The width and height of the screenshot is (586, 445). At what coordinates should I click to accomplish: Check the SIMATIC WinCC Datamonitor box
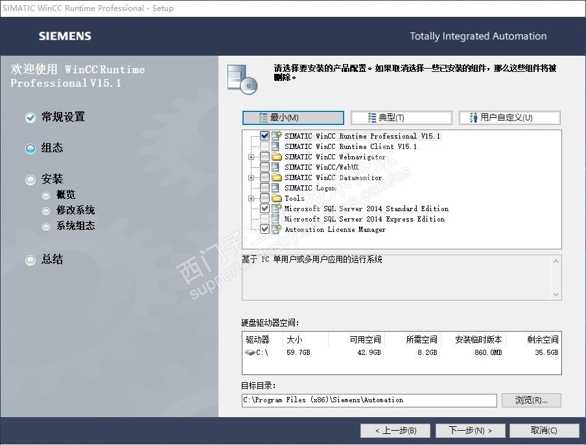pos(264,177)
